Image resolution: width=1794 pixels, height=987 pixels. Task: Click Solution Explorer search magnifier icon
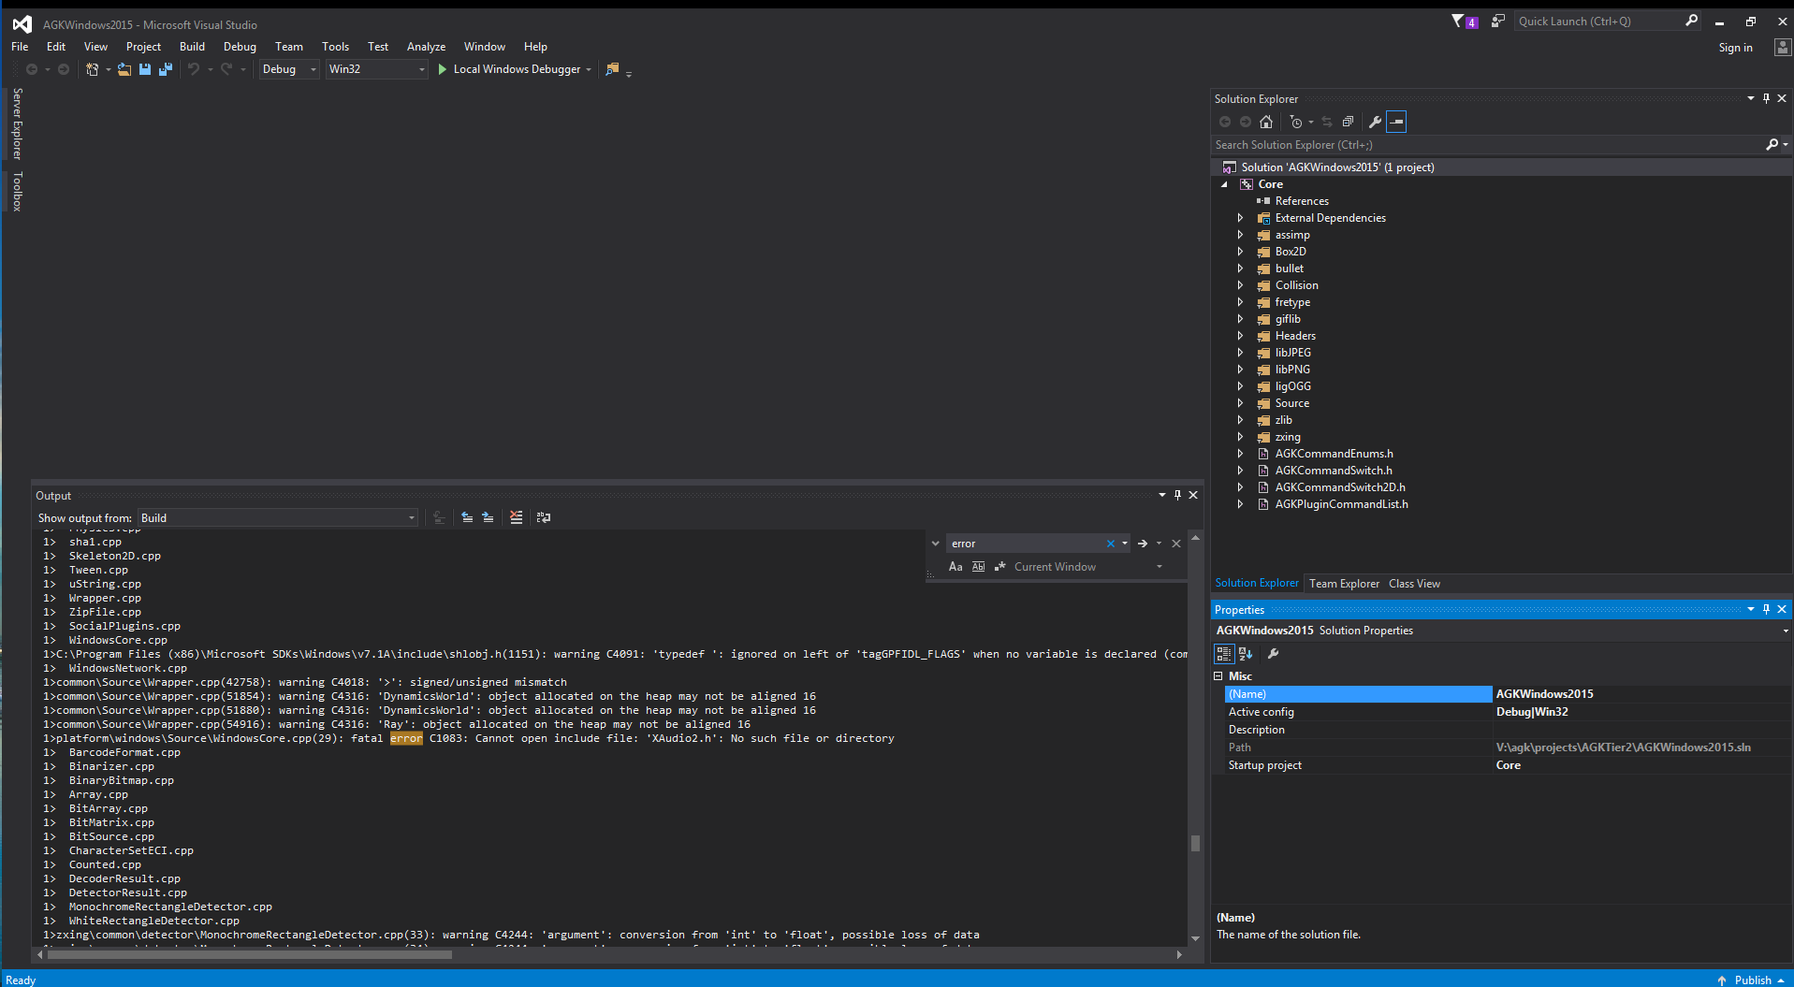(1772, 145)
